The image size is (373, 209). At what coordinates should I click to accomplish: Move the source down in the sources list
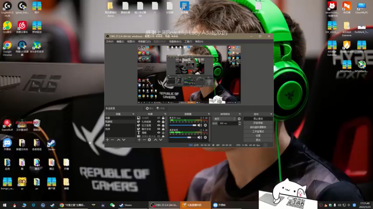coord(161,140)
